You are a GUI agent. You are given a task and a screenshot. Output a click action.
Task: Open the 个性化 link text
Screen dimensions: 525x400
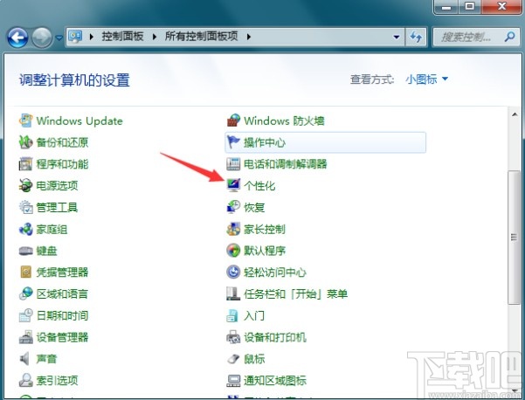tap(259, 186)
